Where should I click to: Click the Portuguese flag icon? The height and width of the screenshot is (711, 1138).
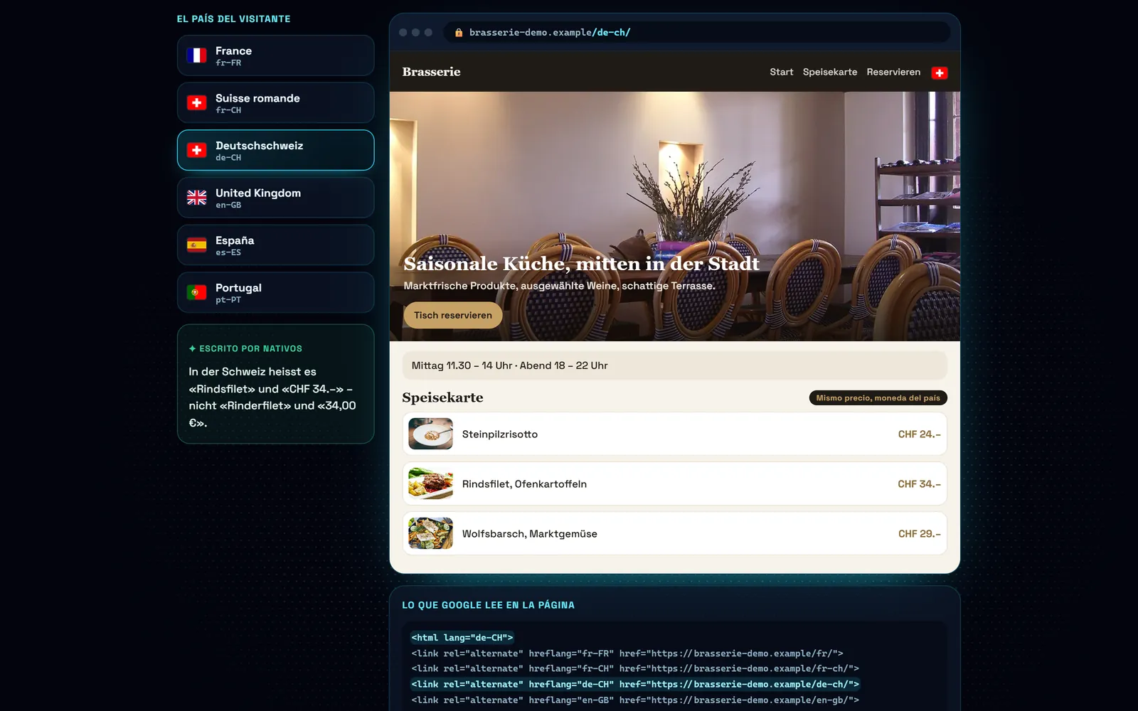[196, 292]
